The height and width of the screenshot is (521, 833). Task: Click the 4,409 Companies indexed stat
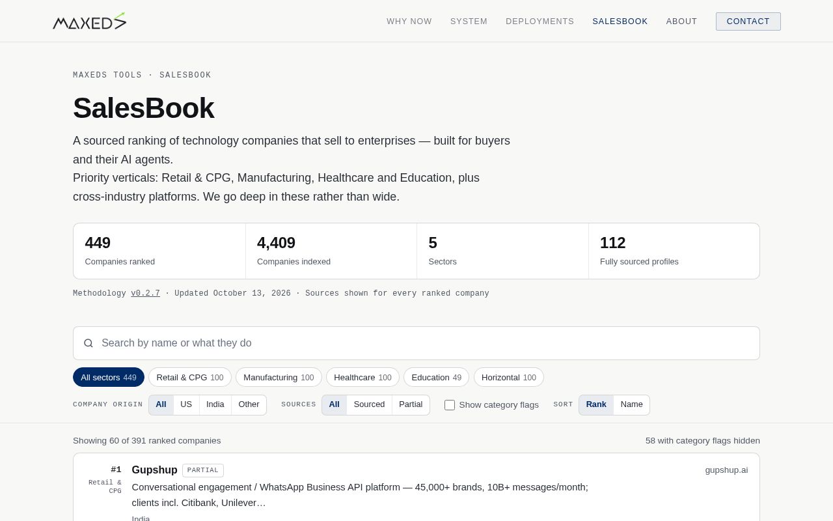pyautogui.click(x=331, y=251)
